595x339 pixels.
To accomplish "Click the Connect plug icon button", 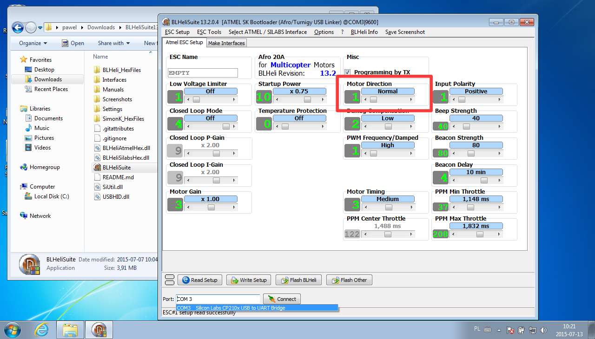I will tap(271, 299).
